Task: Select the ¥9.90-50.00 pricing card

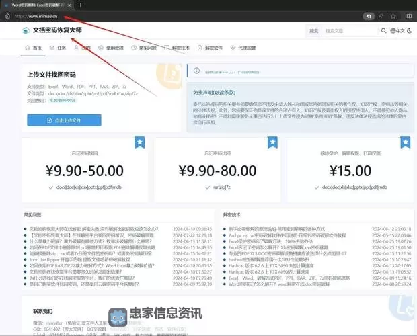Action: coord(85,170)
